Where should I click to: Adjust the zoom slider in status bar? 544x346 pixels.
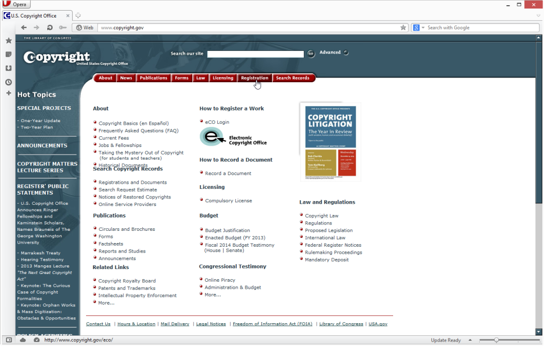(x=496, y=340)
